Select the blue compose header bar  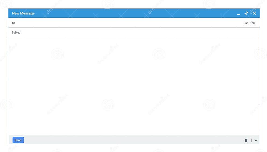[134, 13]
